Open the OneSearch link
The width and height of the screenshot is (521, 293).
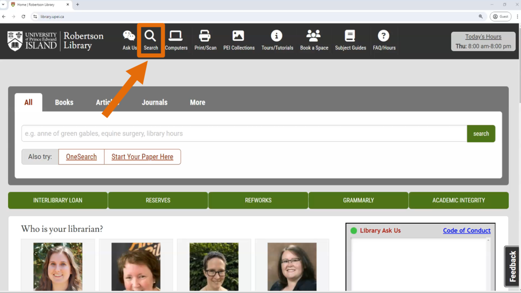81,157
